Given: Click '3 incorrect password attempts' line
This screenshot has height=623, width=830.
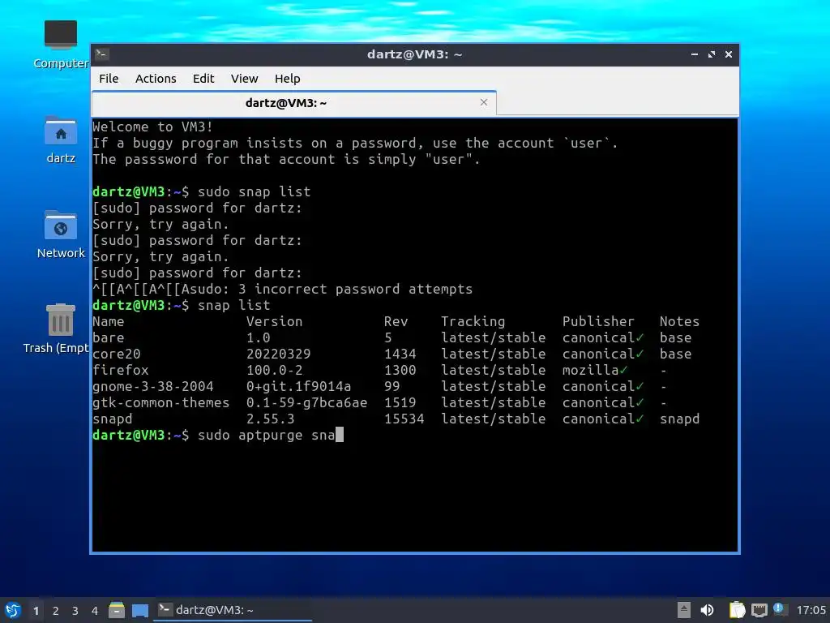Looking at the screenshot, I should point(355,289).
